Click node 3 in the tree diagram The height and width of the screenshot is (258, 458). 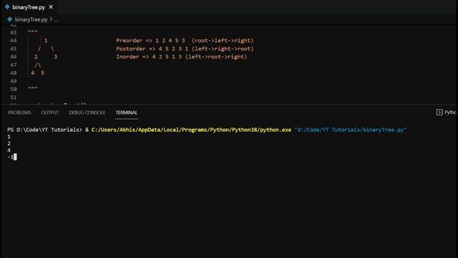[x=56, y=57]
